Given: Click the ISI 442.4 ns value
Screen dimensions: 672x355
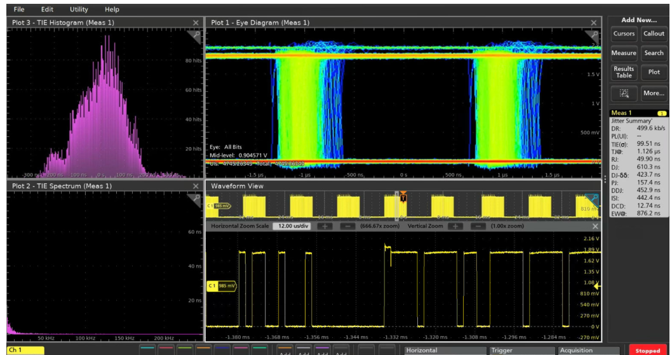Looking at the screenshot, I should pyautogui.click(x=649, y=198).
